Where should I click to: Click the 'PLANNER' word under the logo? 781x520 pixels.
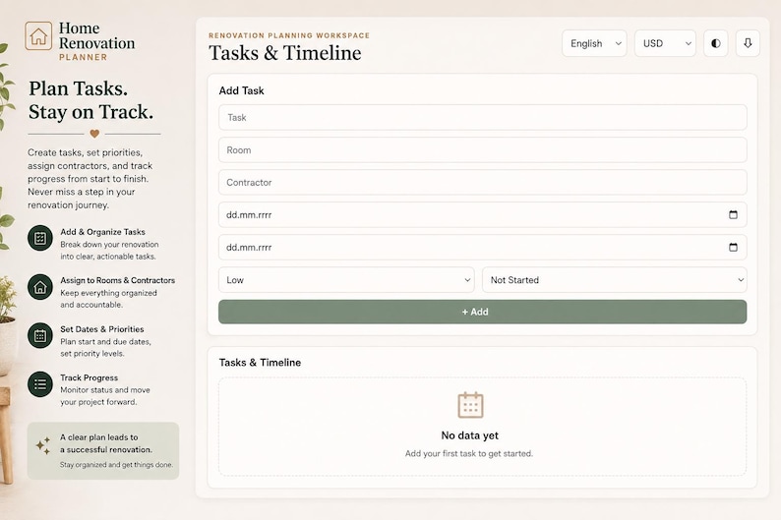point(84,57)
